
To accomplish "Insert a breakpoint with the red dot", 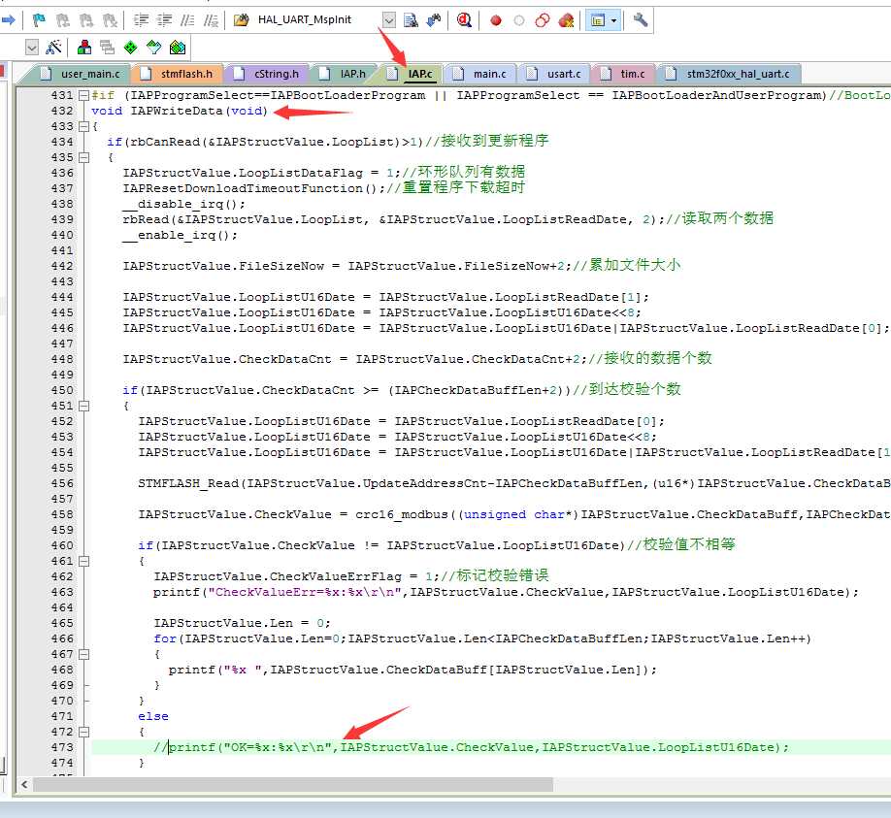I will pos(496,21).
